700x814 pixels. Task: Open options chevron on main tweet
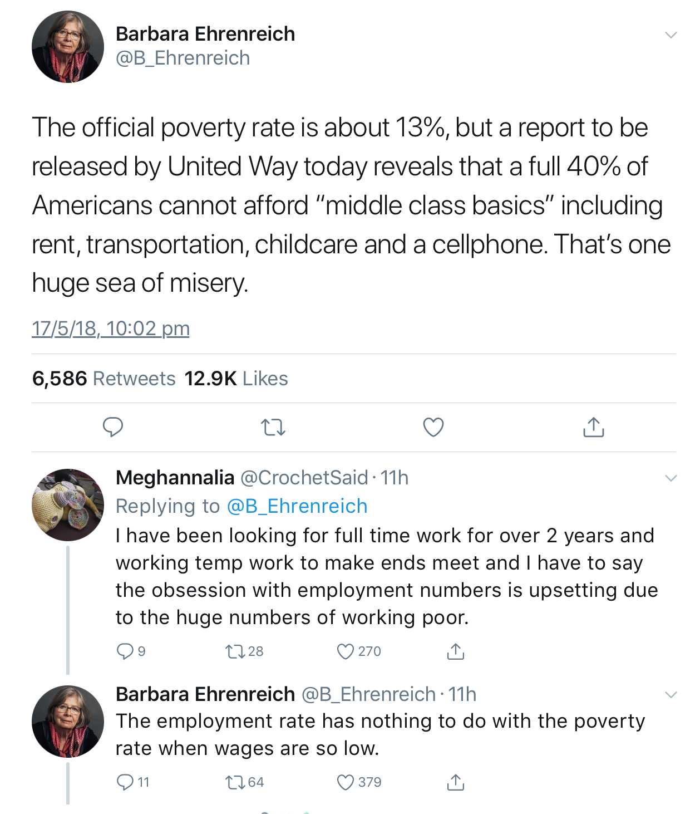coord(671,35)
